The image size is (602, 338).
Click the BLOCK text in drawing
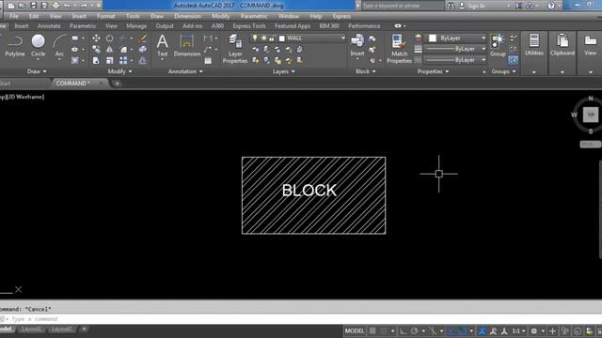pos(309,191)
